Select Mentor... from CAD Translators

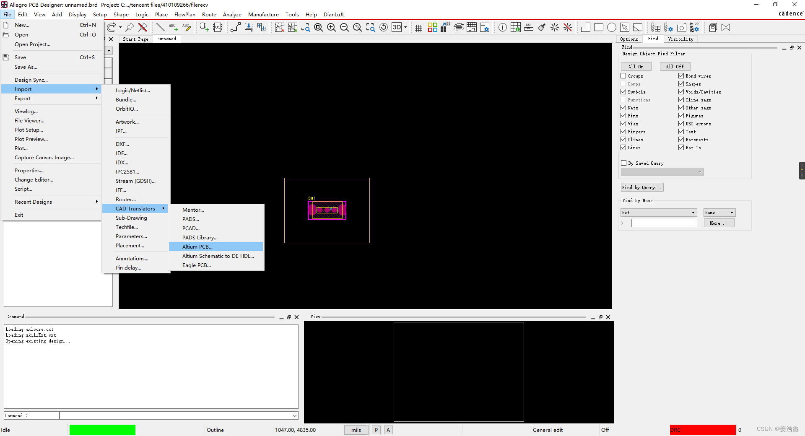216,210
